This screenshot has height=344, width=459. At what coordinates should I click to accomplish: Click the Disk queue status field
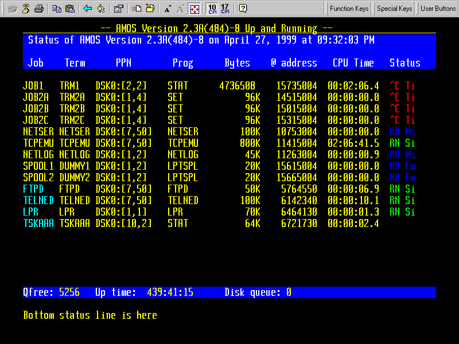[x=258, y=292]
